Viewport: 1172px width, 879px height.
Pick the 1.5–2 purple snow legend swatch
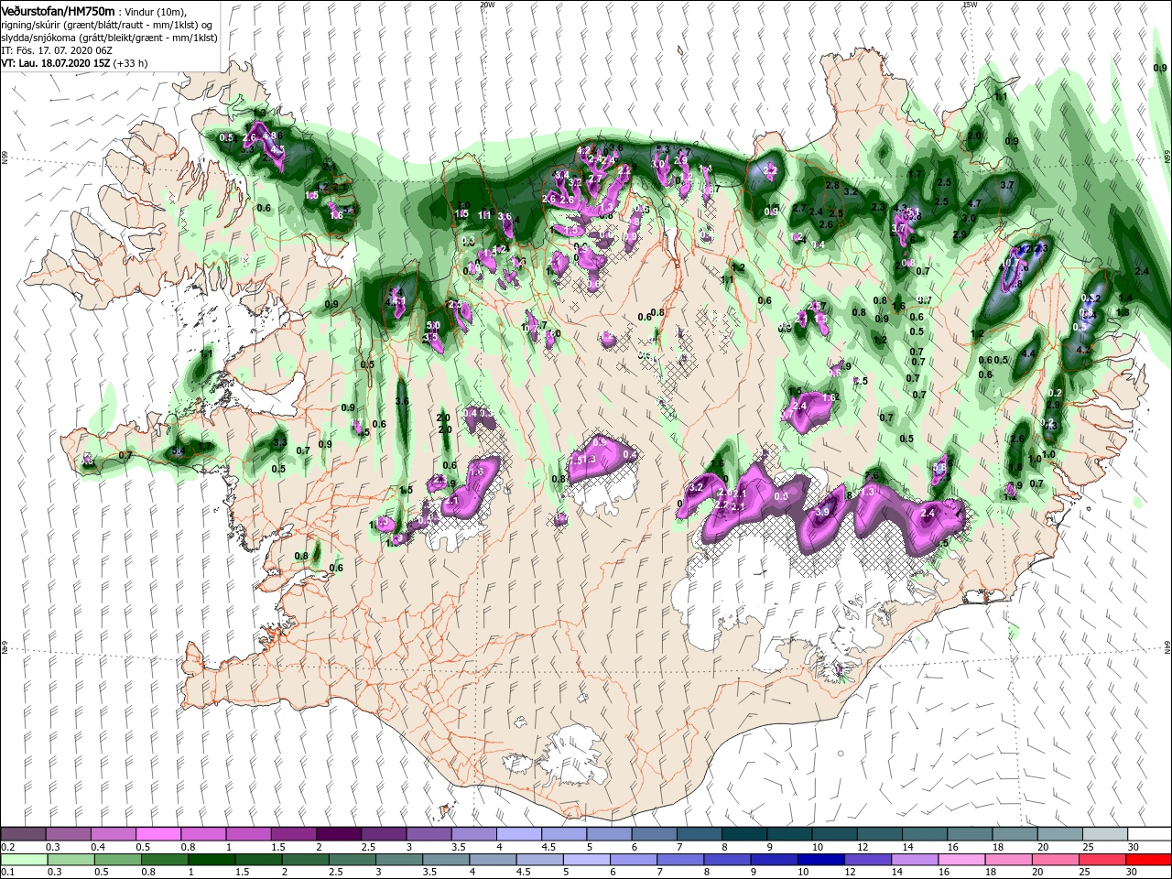point(293,834)
